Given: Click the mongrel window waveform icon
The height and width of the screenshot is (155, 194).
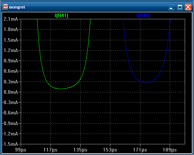Looking at the screenshot, I should pos(5,7).
